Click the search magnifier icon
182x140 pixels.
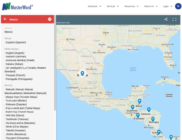178,6
